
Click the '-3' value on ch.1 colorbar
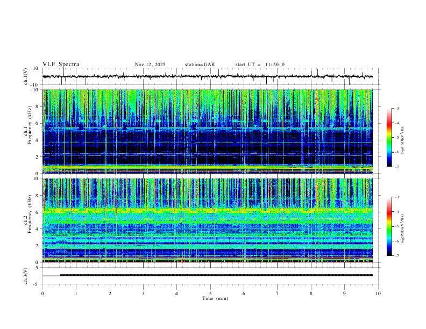click(397, 108)
